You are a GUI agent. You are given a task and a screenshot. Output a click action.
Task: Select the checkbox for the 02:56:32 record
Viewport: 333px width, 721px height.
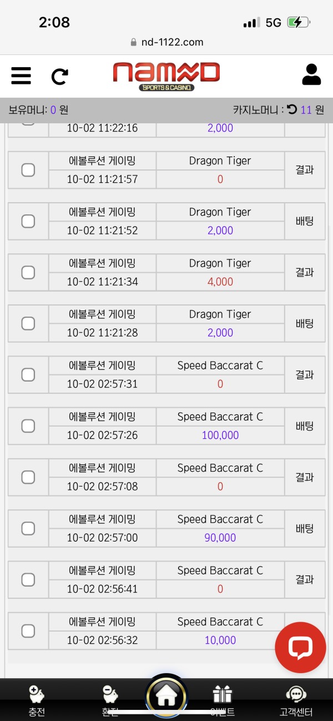coord(28,630)
